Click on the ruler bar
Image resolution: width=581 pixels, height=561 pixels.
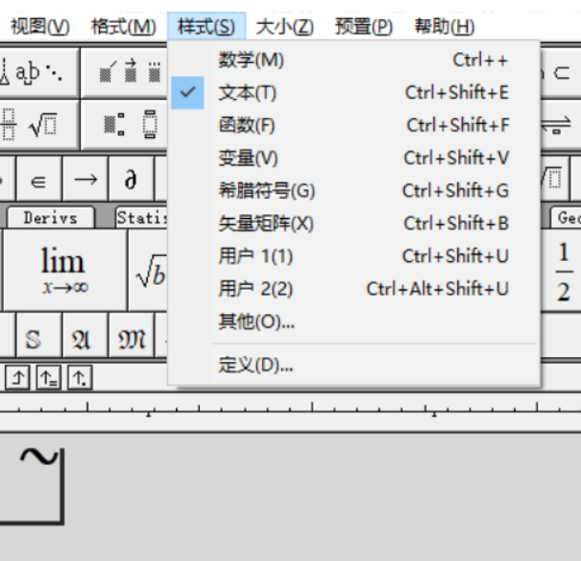tap(290, 411)
